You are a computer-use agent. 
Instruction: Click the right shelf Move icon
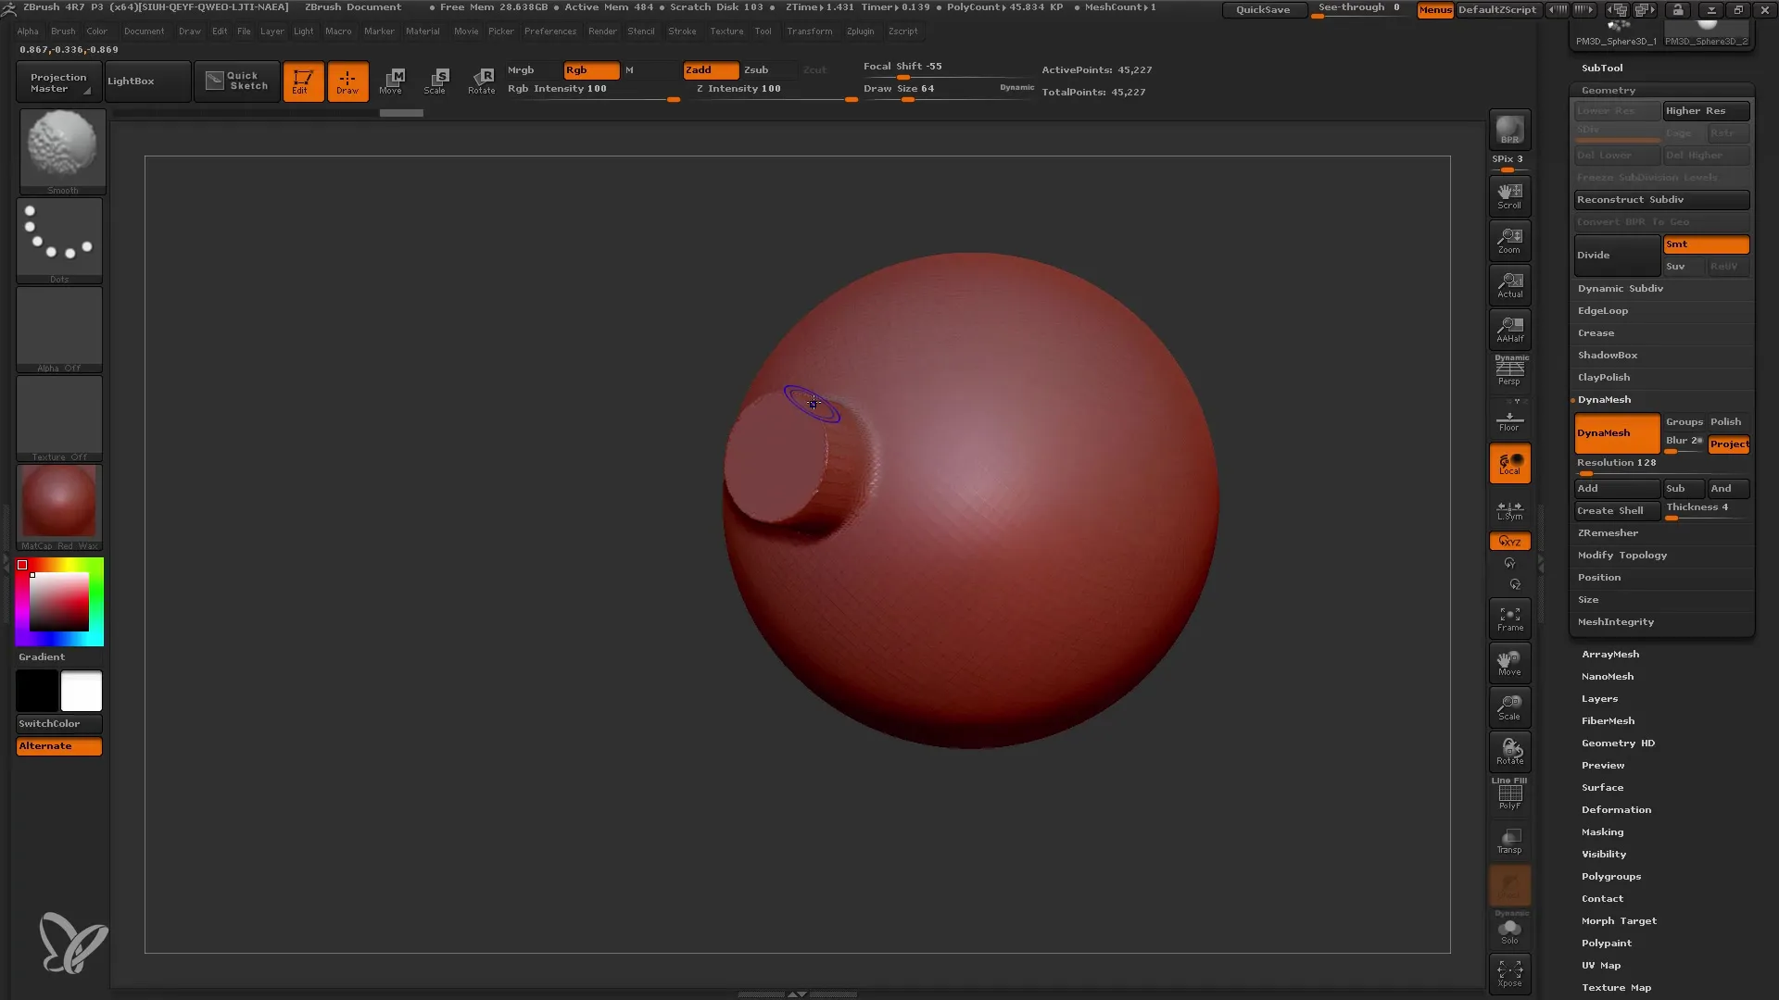(x=1509, y=662)
